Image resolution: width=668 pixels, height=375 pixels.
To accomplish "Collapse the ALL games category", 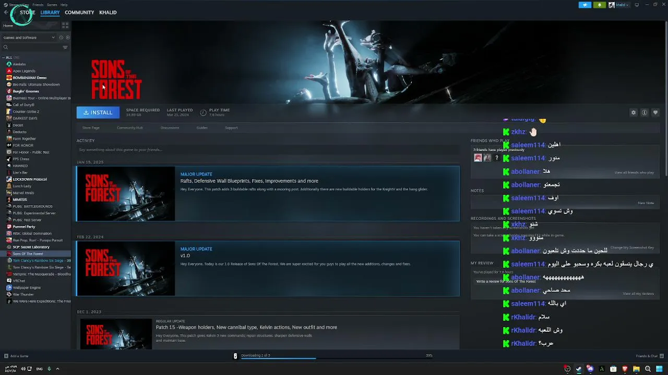I will pyautogui.click(x=4, y=57).
